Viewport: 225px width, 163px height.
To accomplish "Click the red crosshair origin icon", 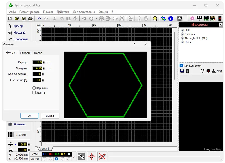I will click(x=92, y=156).
